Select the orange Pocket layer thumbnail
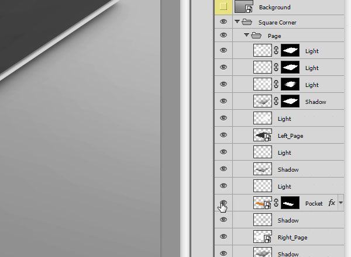351x257 pixels. click(263, 203)
